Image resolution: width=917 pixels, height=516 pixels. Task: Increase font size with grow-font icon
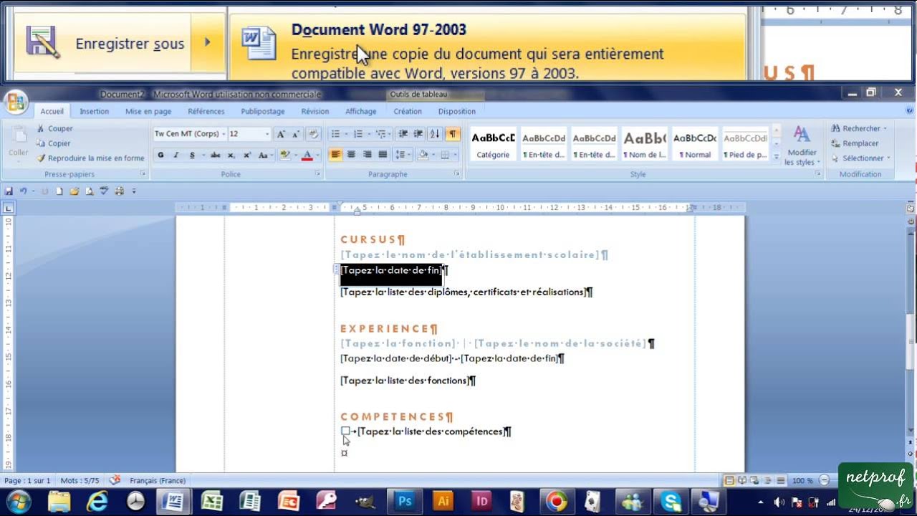281,134
